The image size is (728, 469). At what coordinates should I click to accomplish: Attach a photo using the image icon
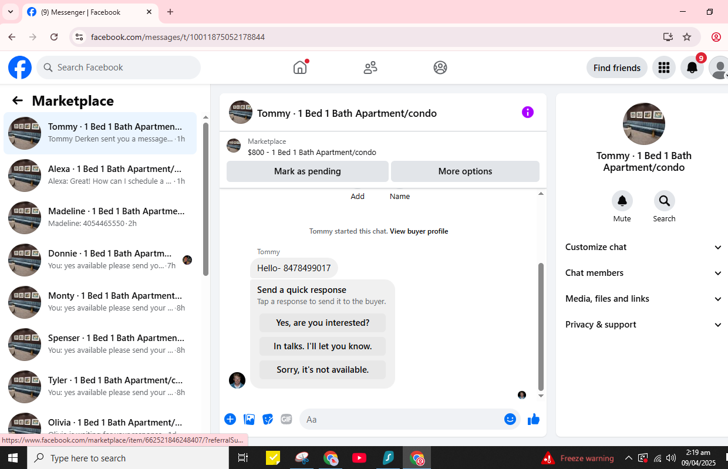point(249,419)
